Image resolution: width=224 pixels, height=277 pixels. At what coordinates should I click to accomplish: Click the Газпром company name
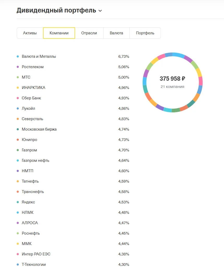point(29,150)
